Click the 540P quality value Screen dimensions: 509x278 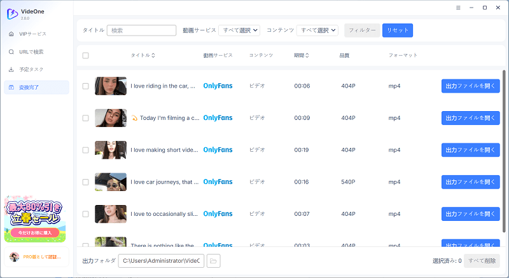pos(348,182)
